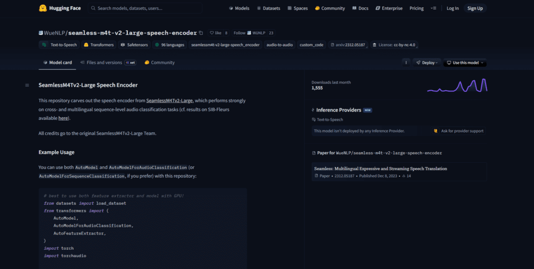Click the custom_code tag

coord(312,45)
